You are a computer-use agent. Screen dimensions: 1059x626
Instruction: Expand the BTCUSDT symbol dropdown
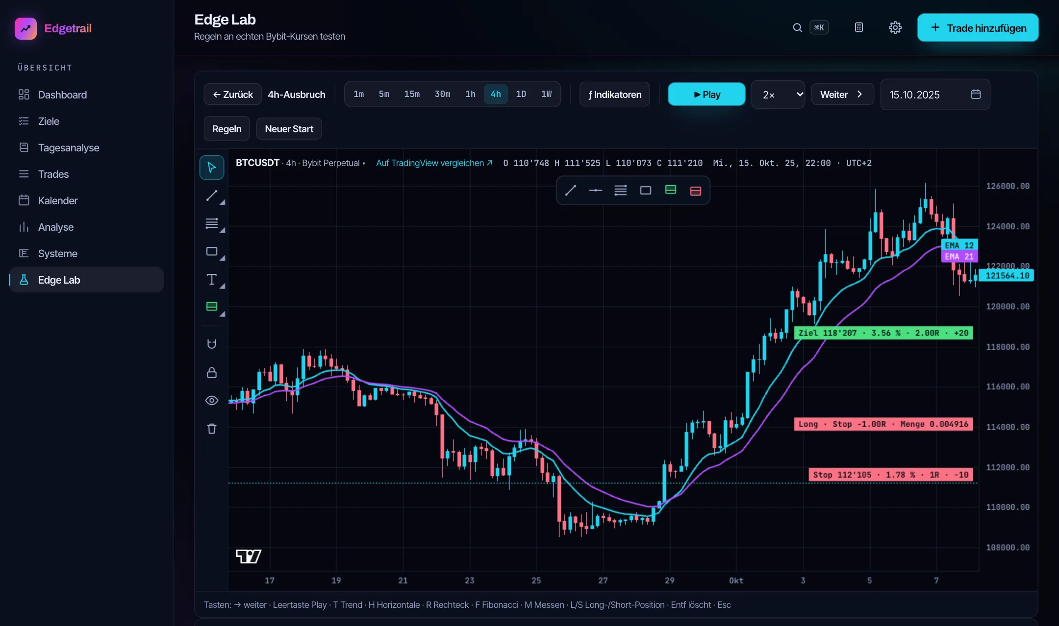point(364,164)
